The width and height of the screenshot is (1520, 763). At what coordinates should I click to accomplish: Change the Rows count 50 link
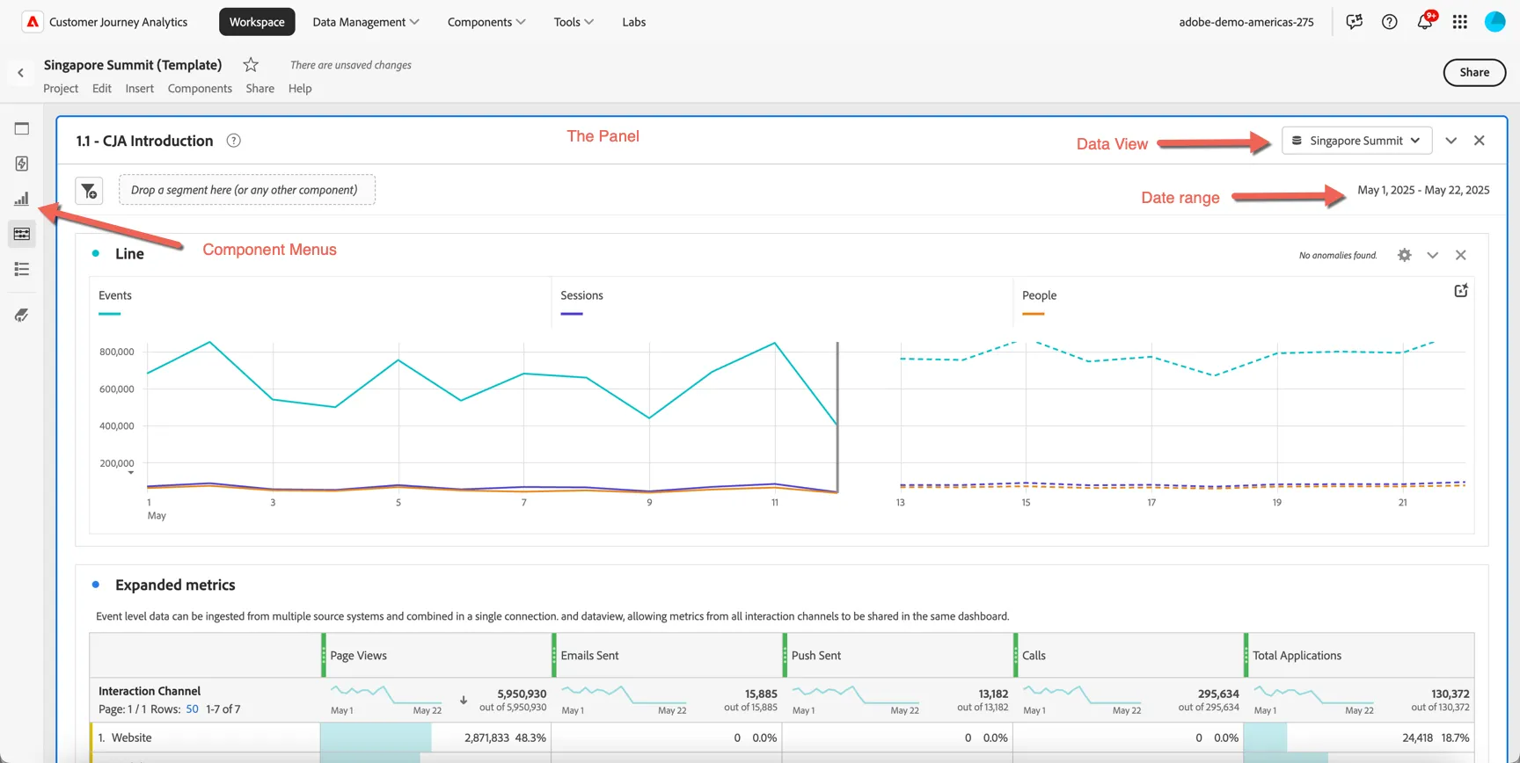(x=192, y=709)
